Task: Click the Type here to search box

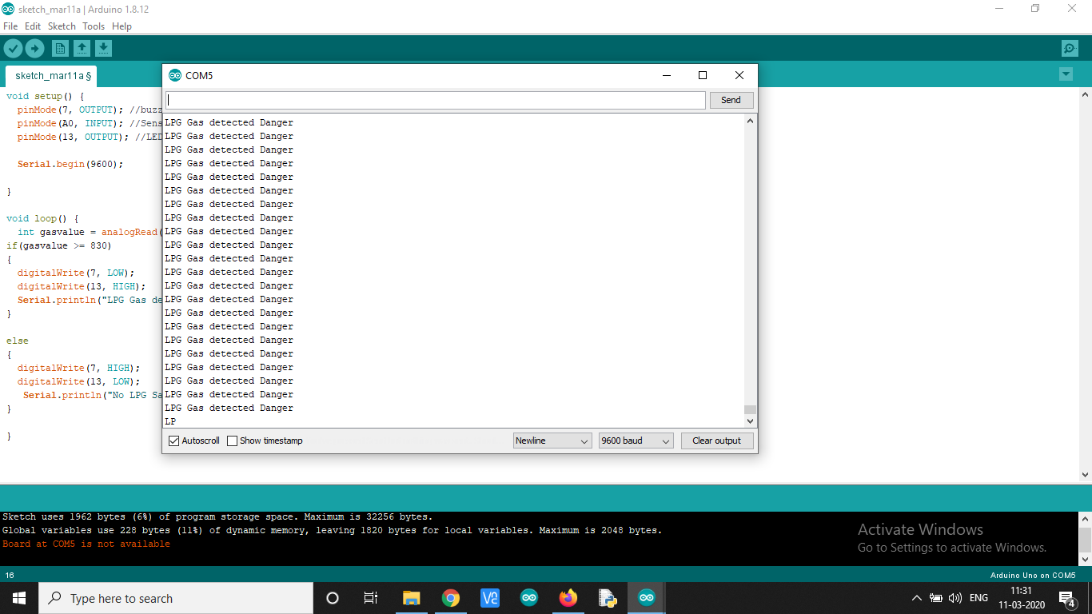Action: point(176,598)
